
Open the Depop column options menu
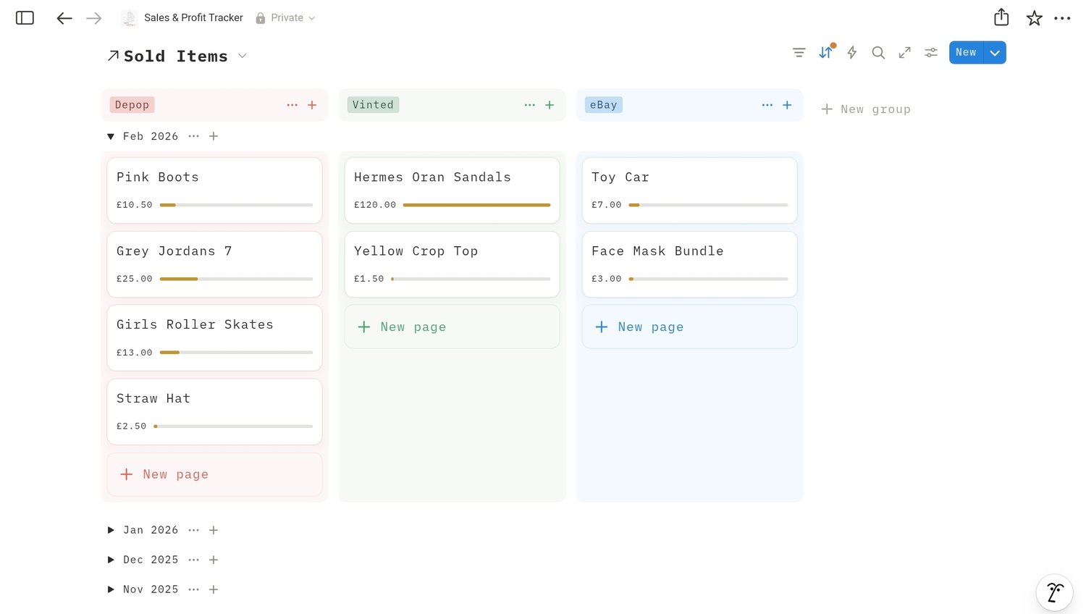point(292,105)
